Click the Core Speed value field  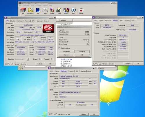coord(21,48)
